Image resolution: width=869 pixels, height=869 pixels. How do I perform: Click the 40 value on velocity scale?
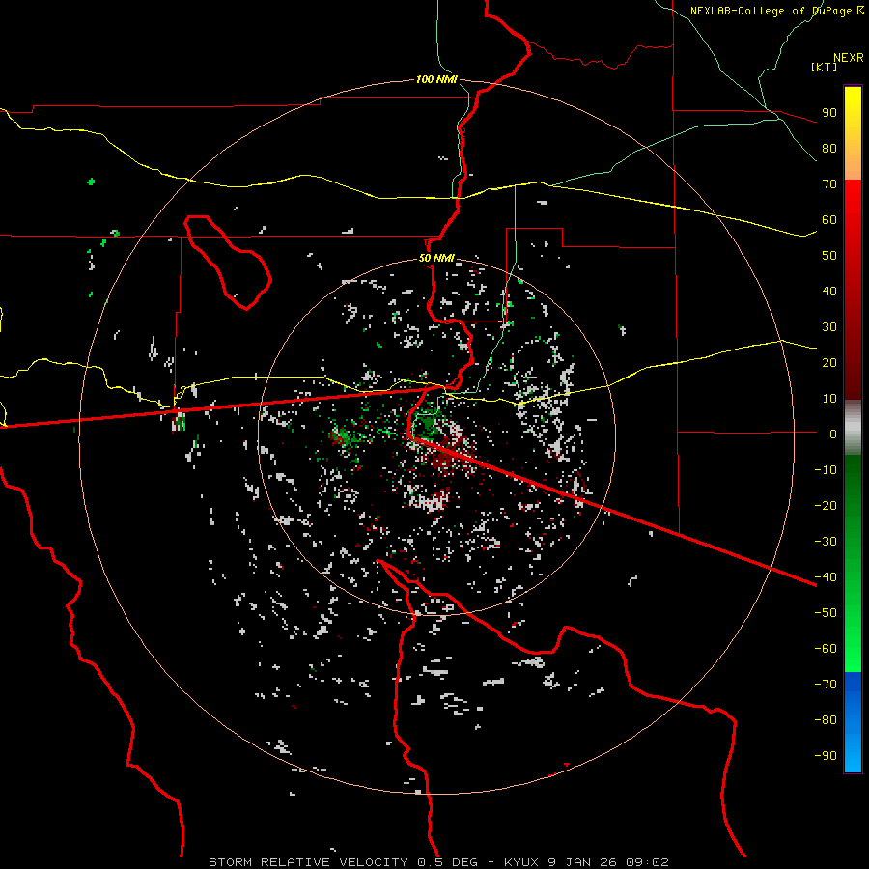(829, 292)
